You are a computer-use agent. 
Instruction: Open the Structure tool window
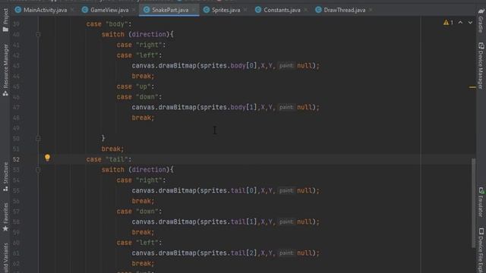pyautogui.click(x=5, y=177)
